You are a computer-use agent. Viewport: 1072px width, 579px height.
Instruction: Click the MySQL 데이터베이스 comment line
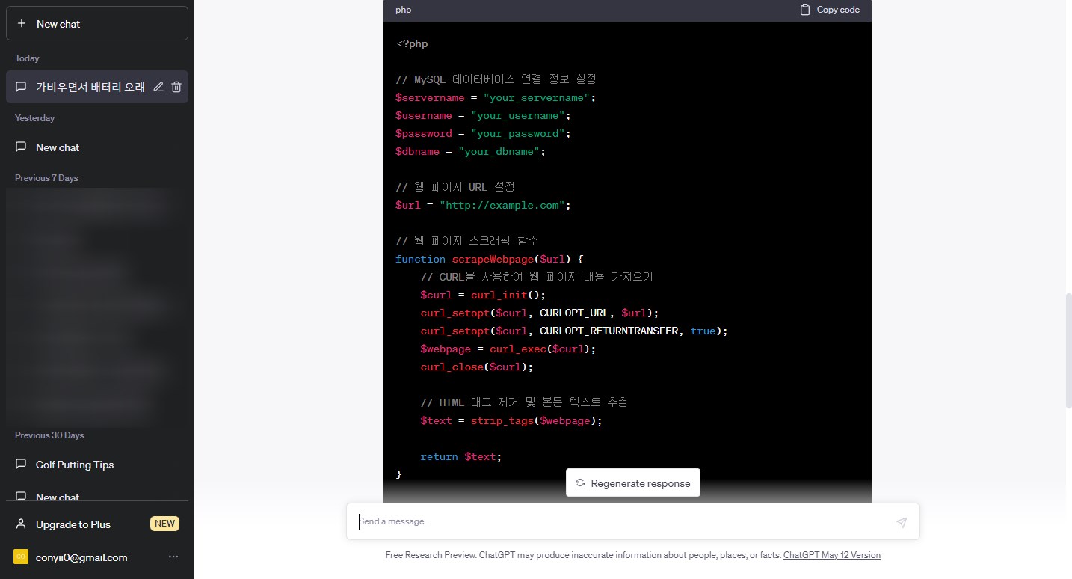tap(496, 79)
